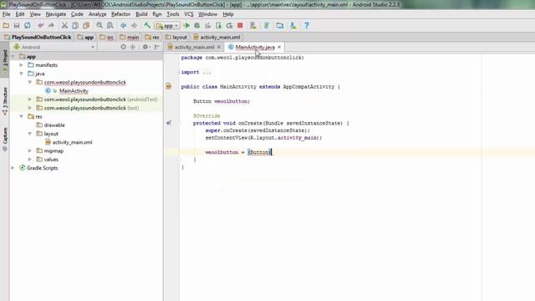This screenshot has height=301, width=535.
Task: Expand the values folder
Action: (x=30, y=160)
